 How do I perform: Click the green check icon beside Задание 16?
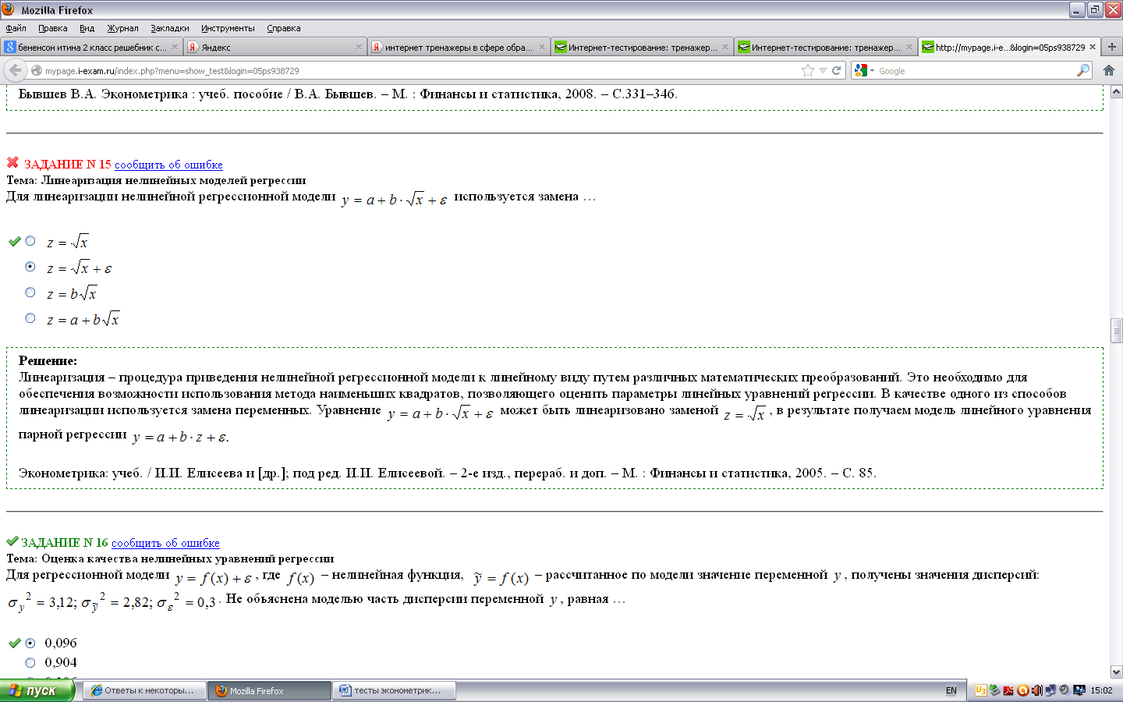pos(12,541)
